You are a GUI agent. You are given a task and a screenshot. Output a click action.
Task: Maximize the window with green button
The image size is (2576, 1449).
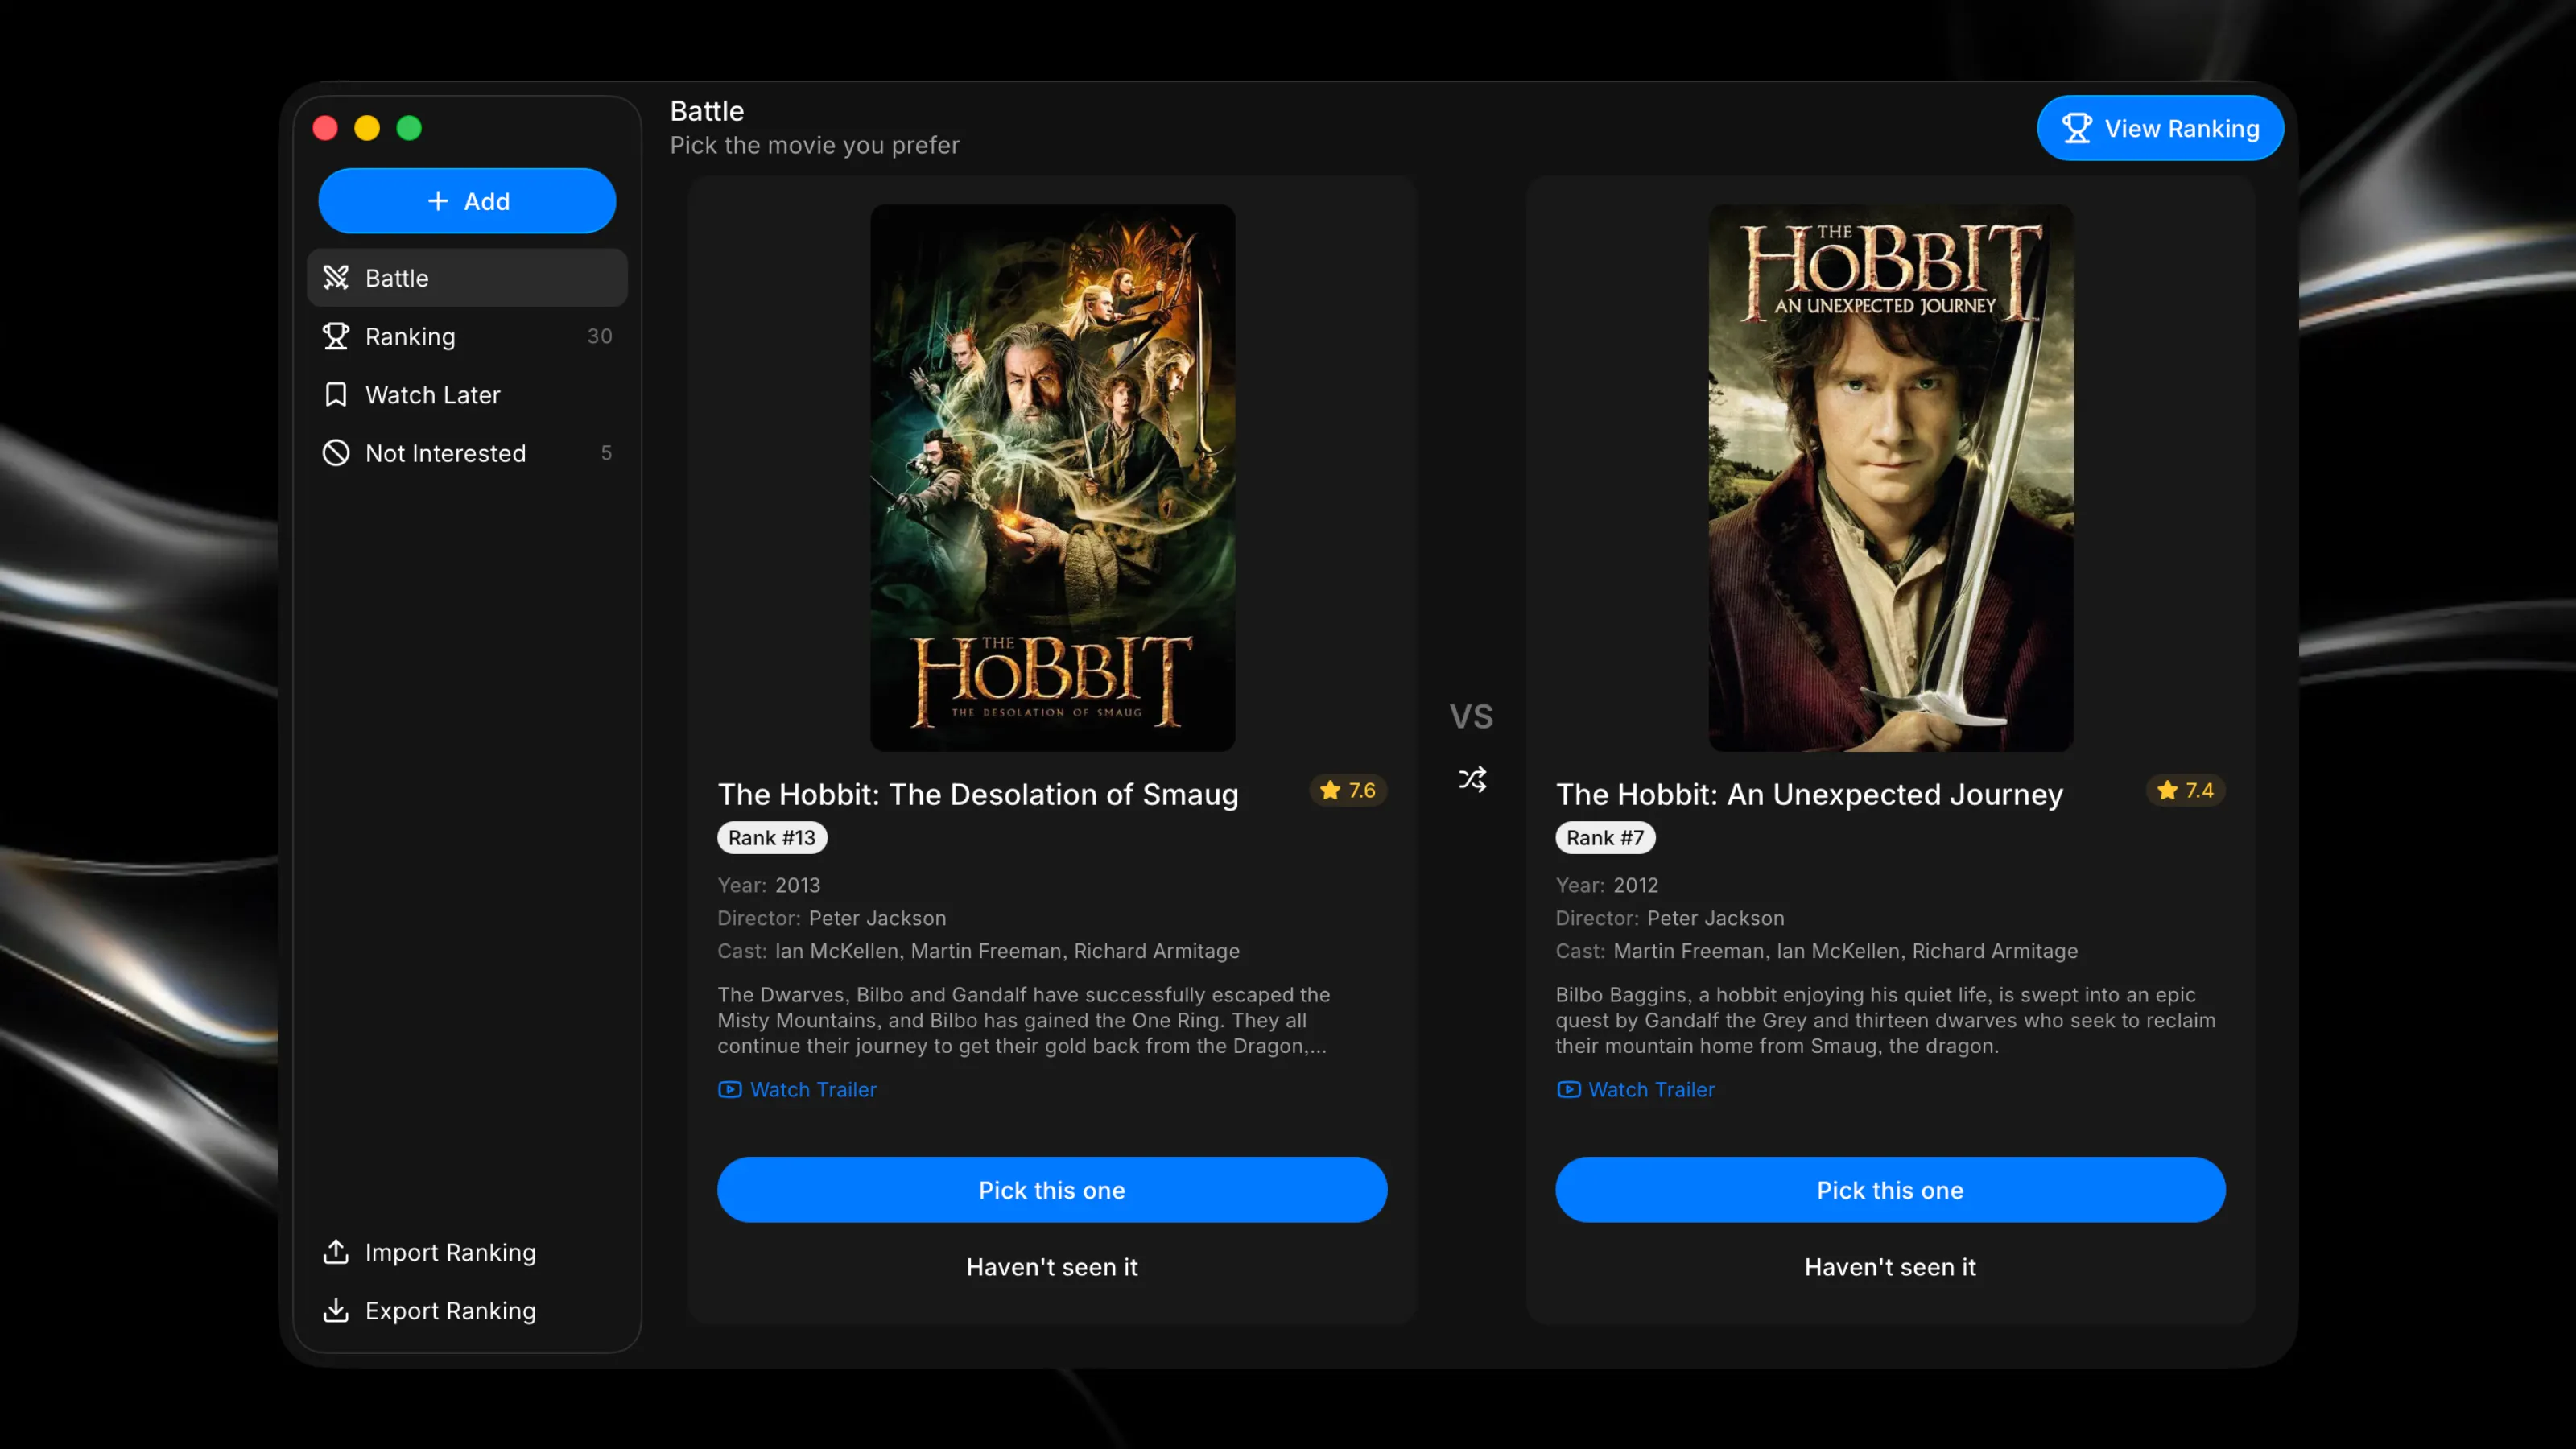tap(409, 128)
